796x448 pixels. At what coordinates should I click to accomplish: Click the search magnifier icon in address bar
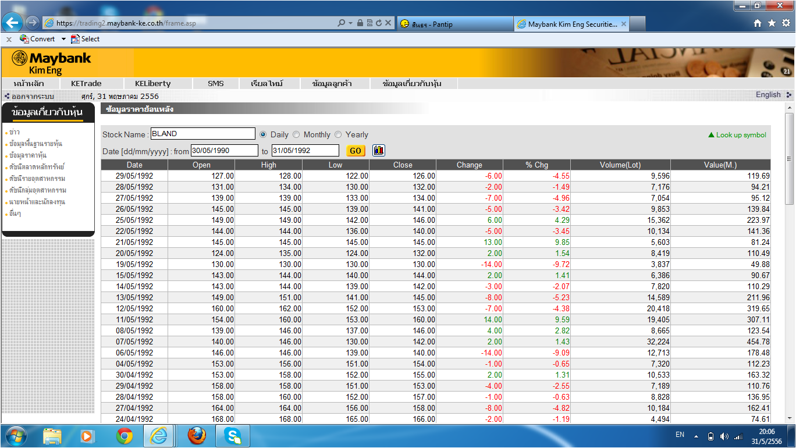tap(341, 23)
